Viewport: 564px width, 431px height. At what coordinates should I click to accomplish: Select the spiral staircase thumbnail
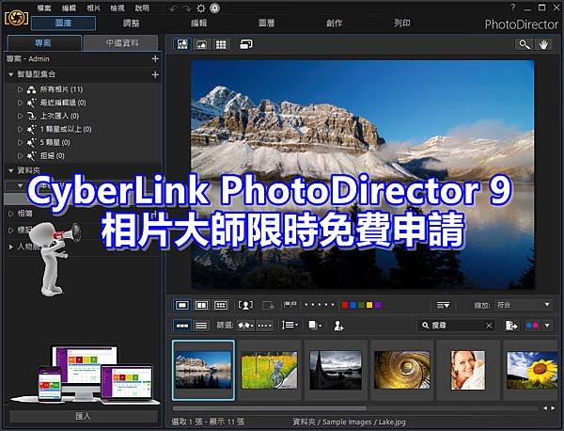(401, 370)
